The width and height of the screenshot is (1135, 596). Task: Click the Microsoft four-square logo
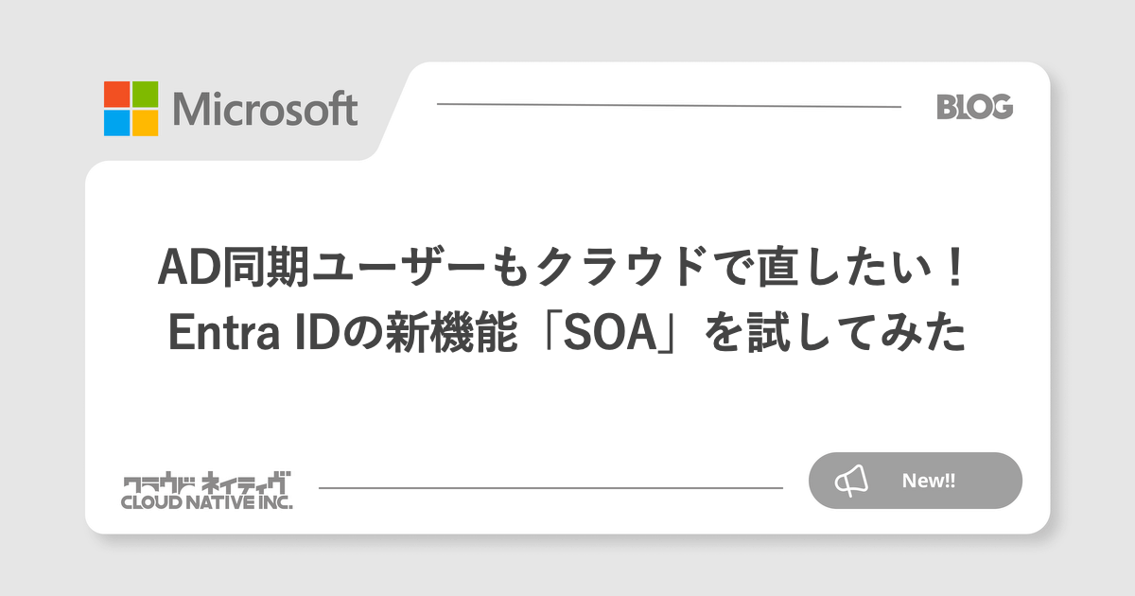click(131, 109)
